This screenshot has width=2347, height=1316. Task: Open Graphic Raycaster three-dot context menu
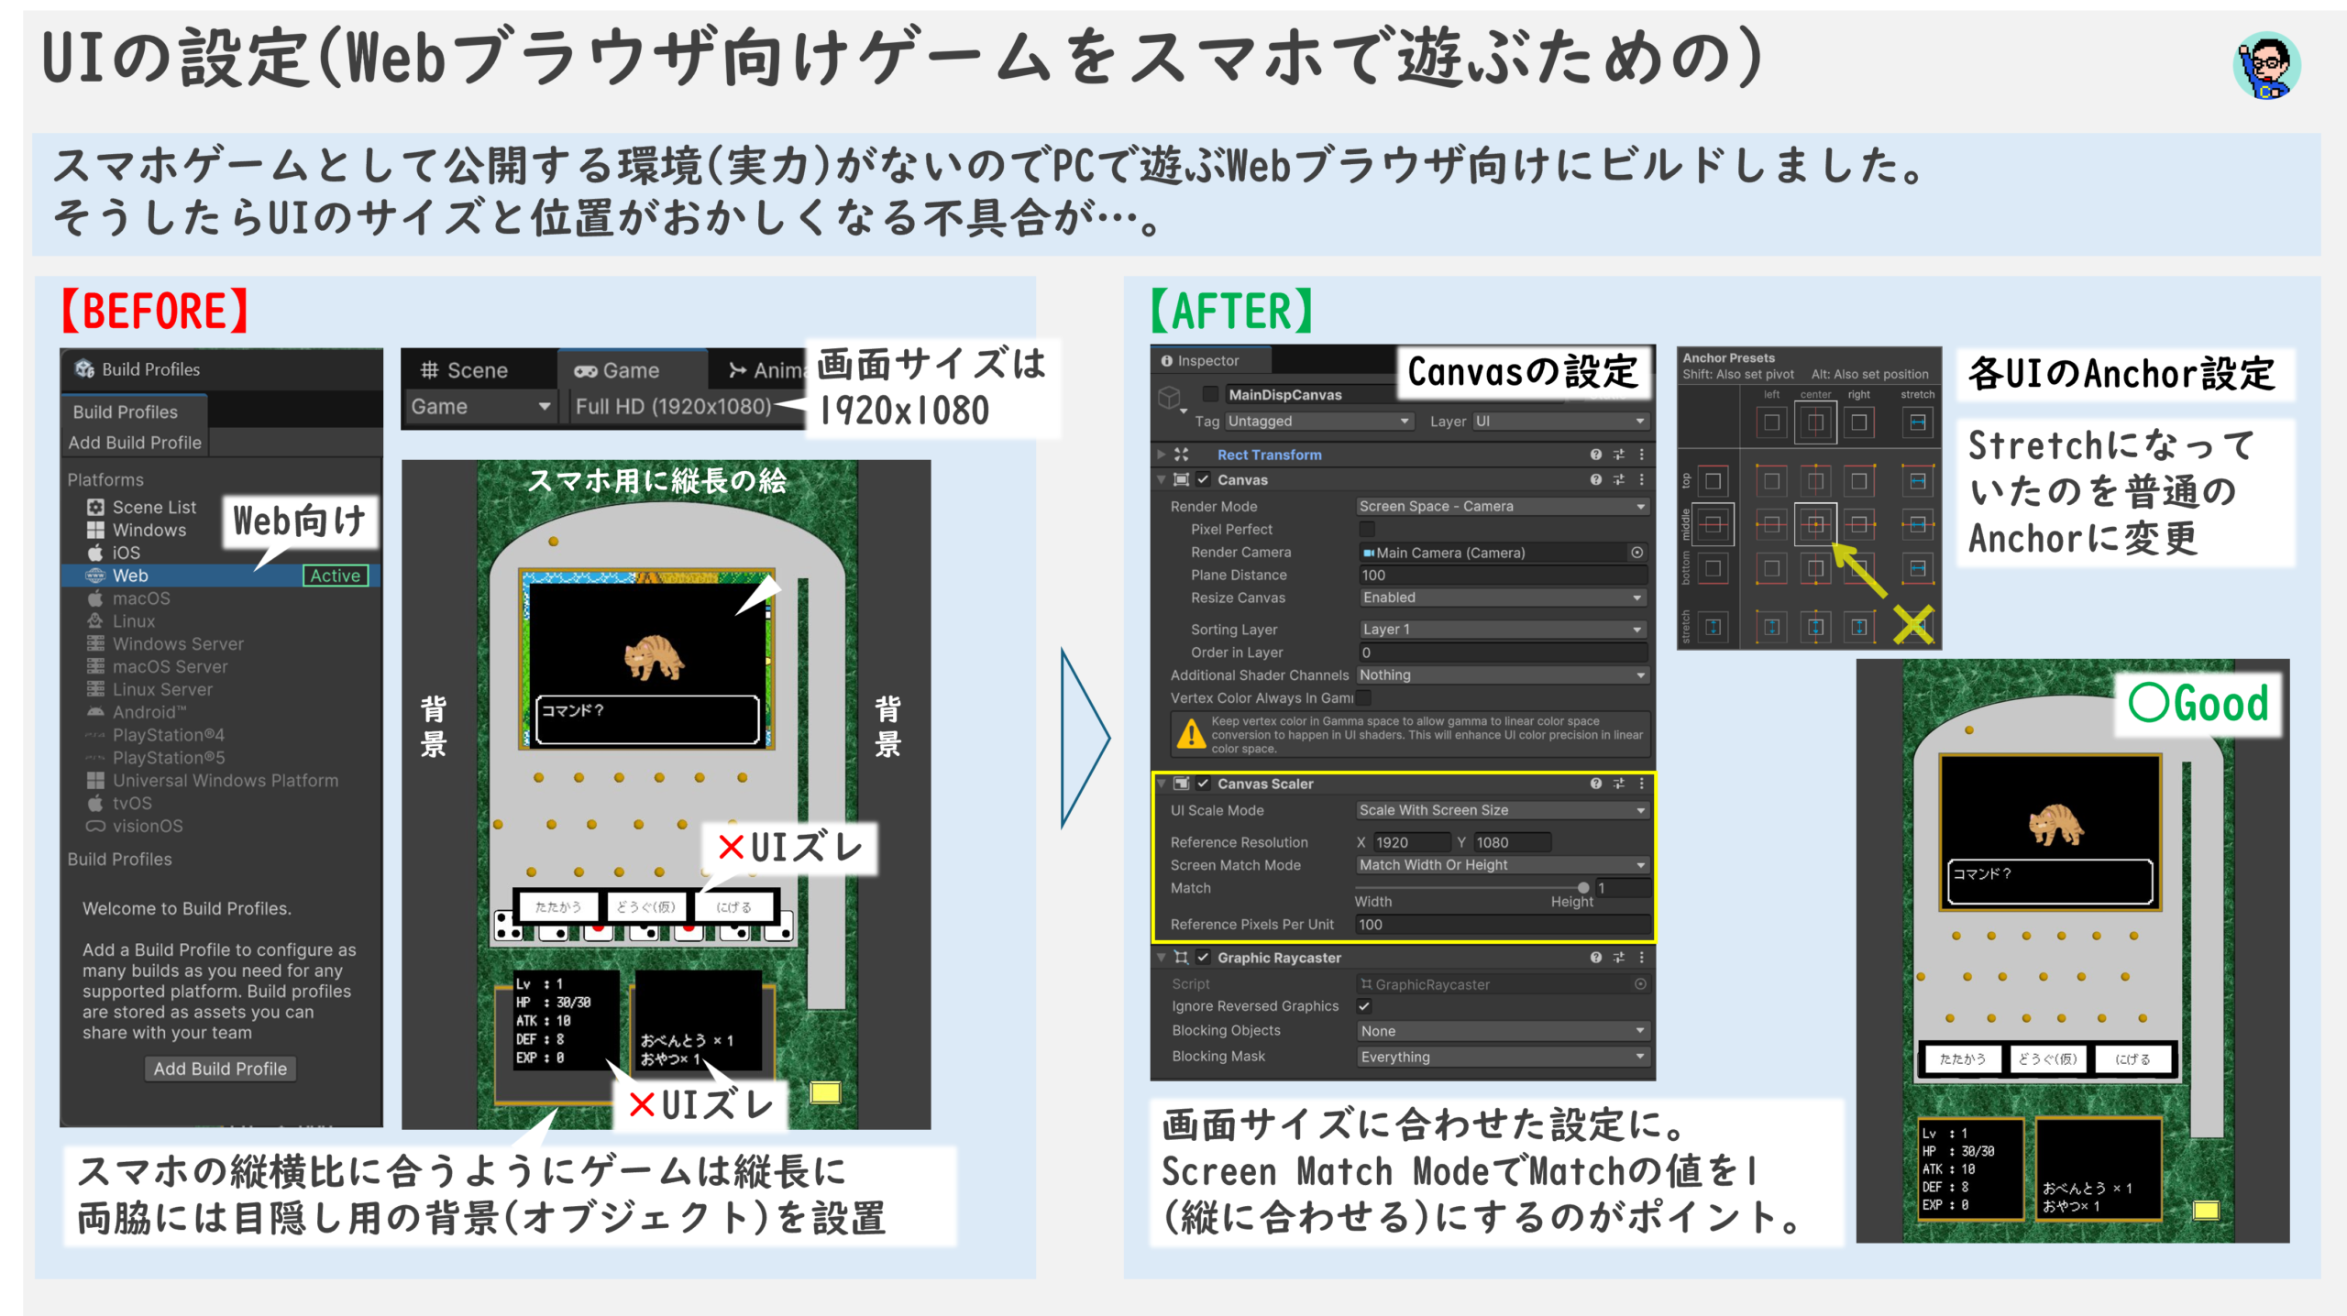point(1641,958)
